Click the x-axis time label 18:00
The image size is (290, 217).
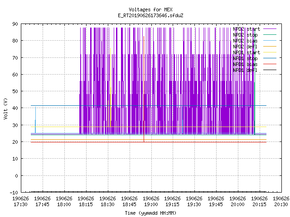click(x=64, y=204)
